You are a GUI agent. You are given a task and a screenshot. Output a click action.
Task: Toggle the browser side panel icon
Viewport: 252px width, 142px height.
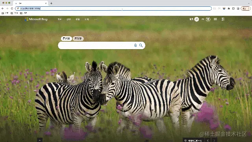click(233, 9)
